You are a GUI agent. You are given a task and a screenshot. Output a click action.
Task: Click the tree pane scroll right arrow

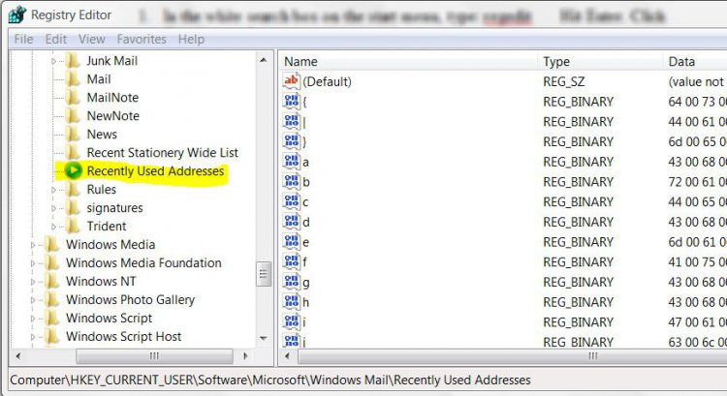click(x=245, y=356)
